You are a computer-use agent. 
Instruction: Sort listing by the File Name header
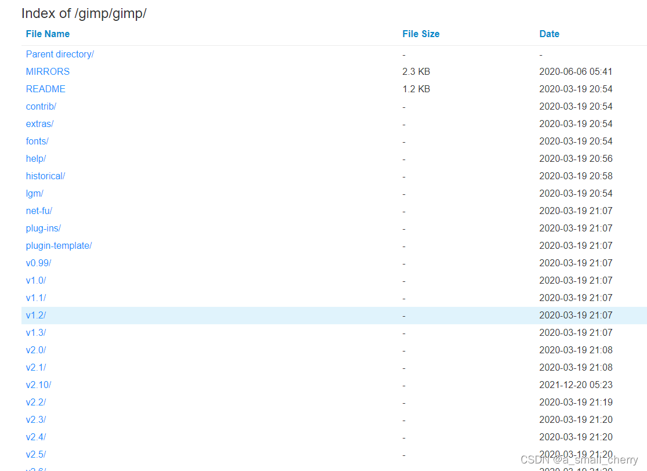coord(48,34)
